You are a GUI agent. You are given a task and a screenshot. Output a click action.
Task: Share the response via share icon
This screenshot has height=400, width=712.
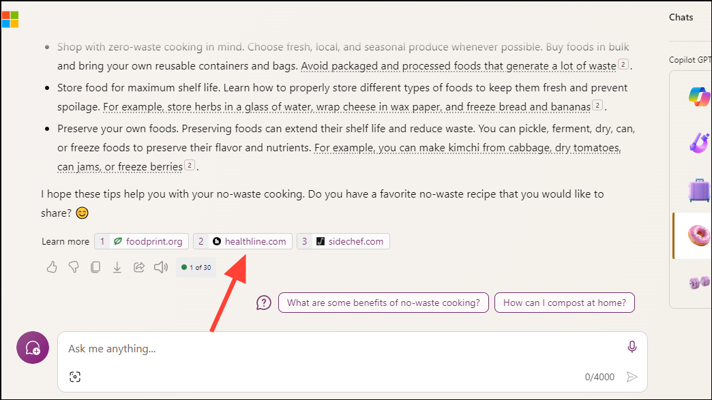point(139,267)
